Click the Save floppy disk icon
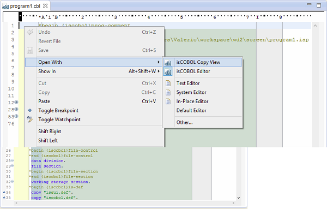Screen dimensions: 327x209 (30, 51)
